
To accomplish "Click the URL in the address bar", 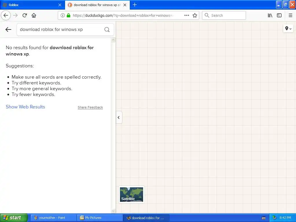I will tap(123, 16).
